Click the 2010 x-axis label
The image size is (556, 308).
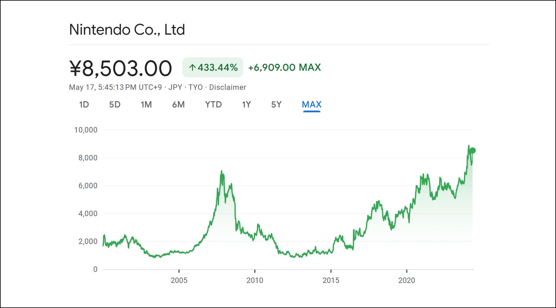tap(255, 280)
